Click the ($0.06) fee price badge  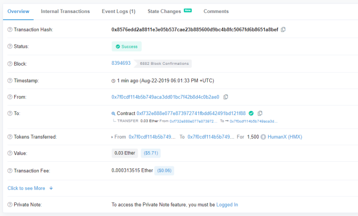pyautogui.click(x=164, y=171)
